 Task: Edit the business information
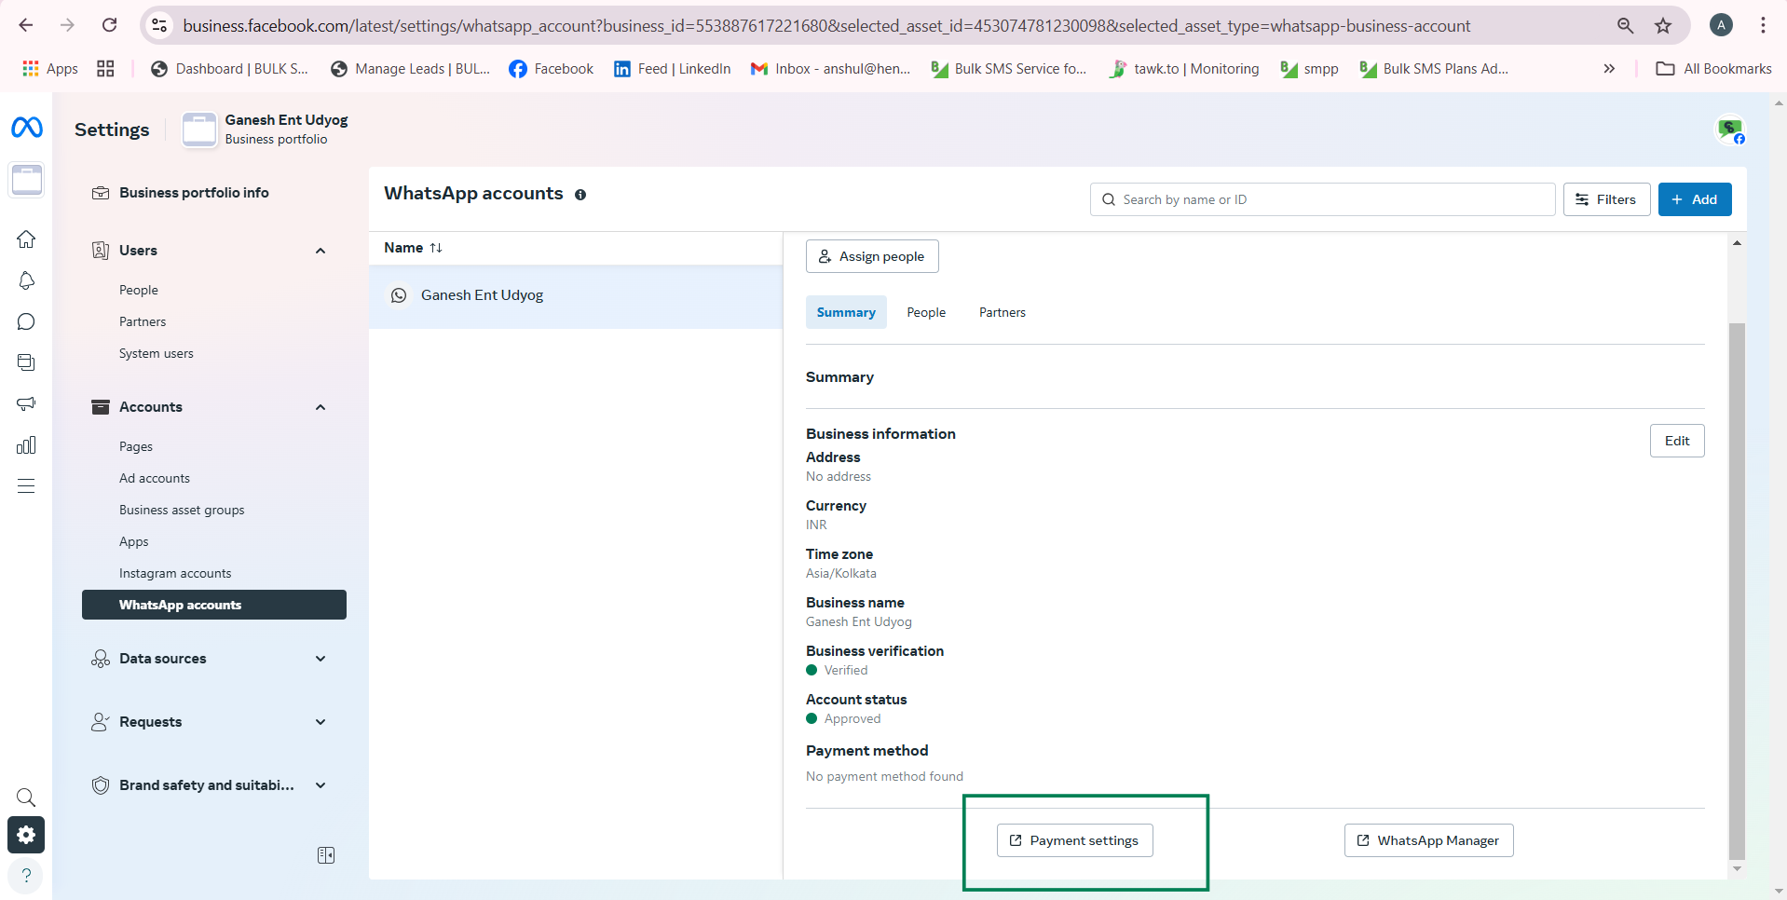point(1677,441)
